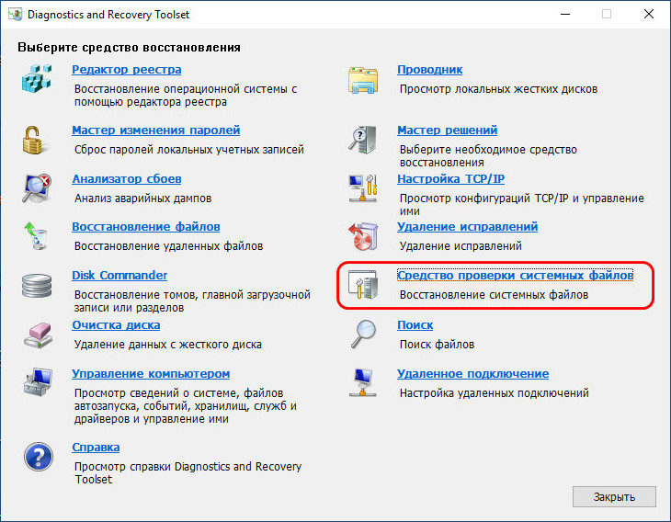Image resolution: width=671 pixels, height=522 pixels.
Task: Click the padlock icon for password wizard
Action: pyautogui.click(x=32, y=140)
